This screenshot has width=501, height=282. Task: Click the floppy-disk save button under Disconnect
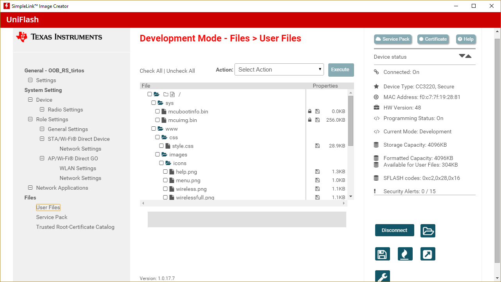382,254
